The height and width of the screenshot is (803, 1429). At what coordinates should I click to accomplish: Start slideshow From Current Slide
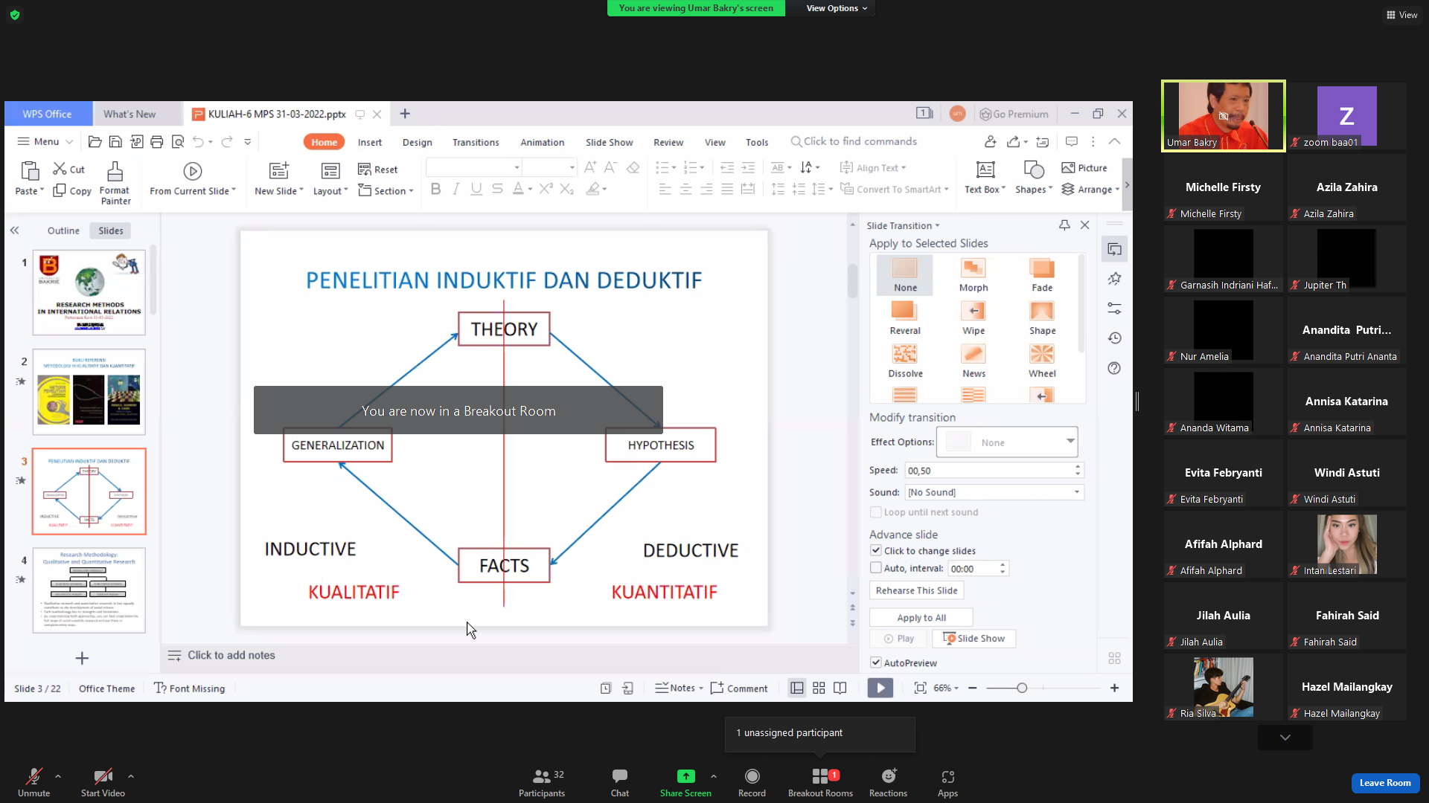click(x=192, y=179)
